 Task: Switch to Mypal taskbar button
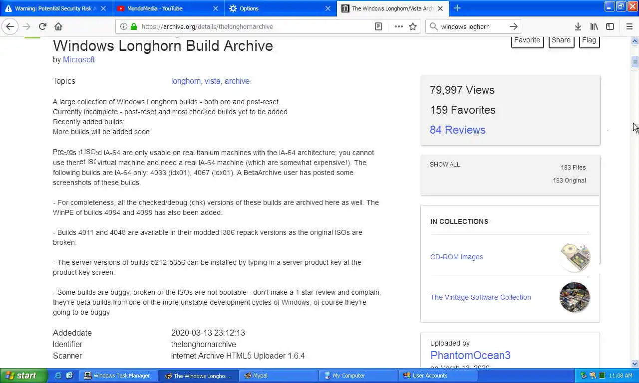point(278,376)
